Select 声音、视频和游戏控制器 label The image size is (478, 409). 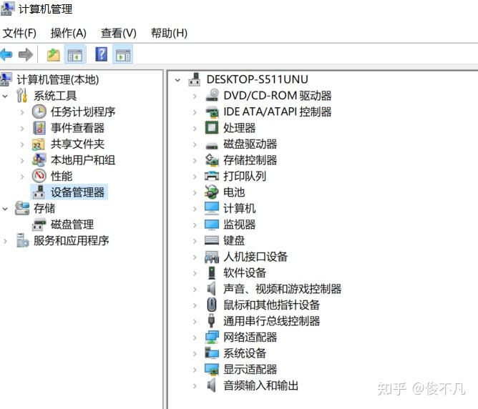[x=282, y=288]
